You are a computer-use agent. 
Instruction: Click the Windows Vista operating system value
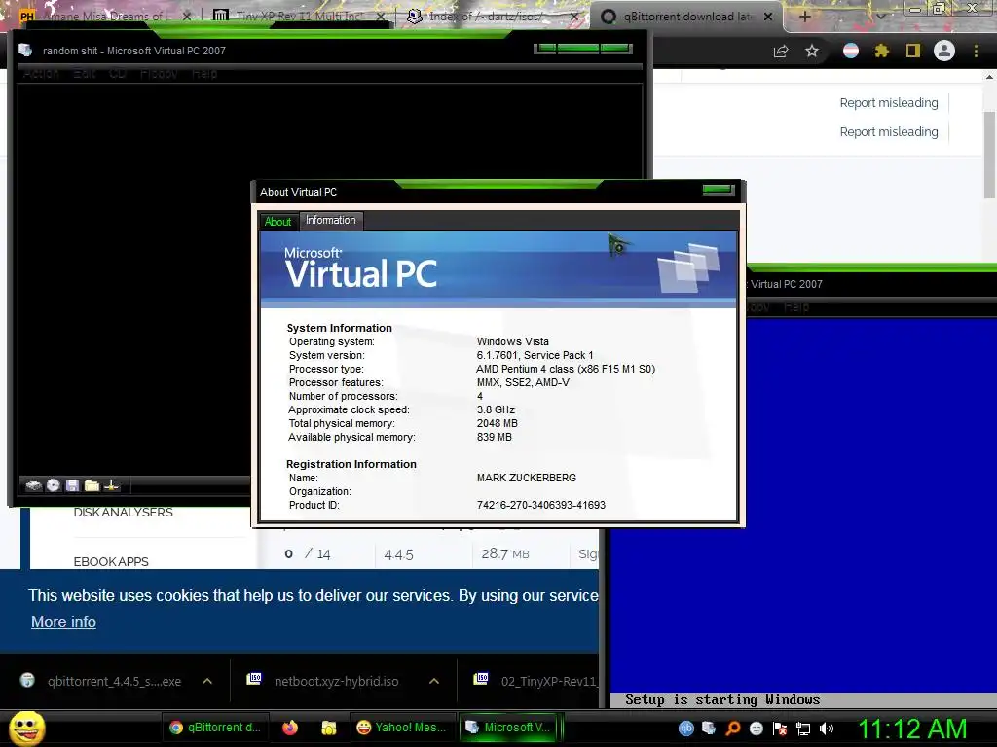point(512,341)
